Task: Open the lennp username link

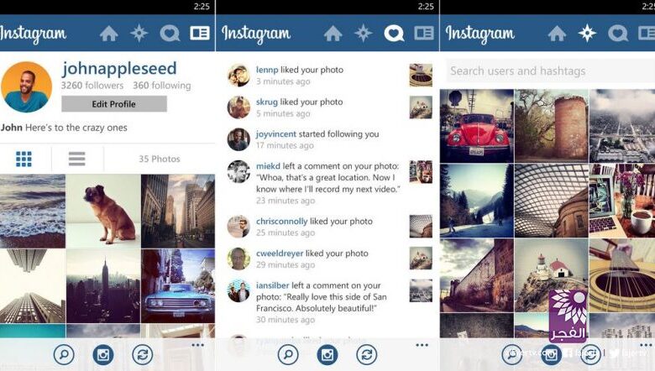Action: pos(267,70)
